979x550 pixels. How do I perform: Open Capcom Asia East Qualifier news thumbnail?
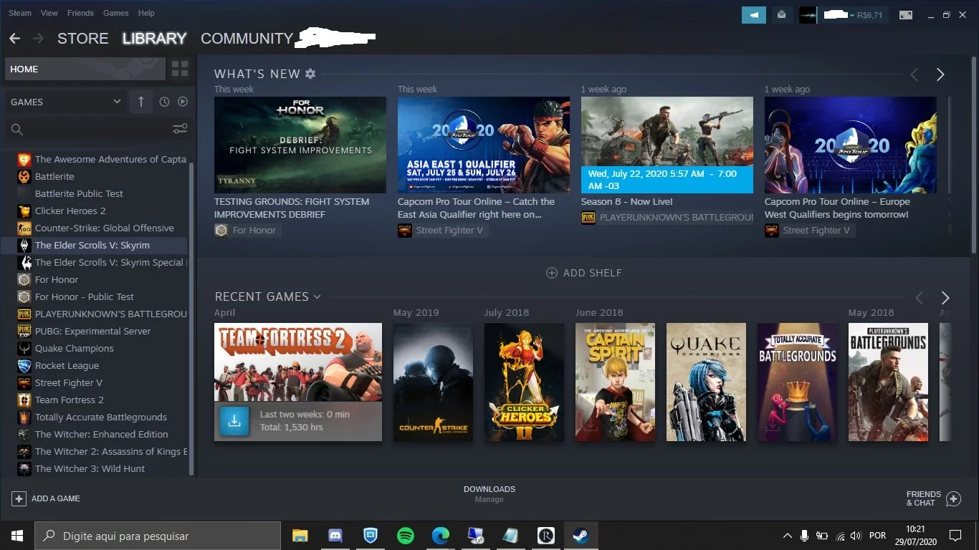[x=484, y=145]
